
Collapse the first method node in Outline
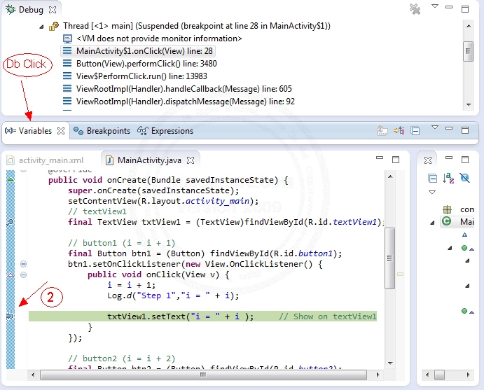(x=450, y=248)
